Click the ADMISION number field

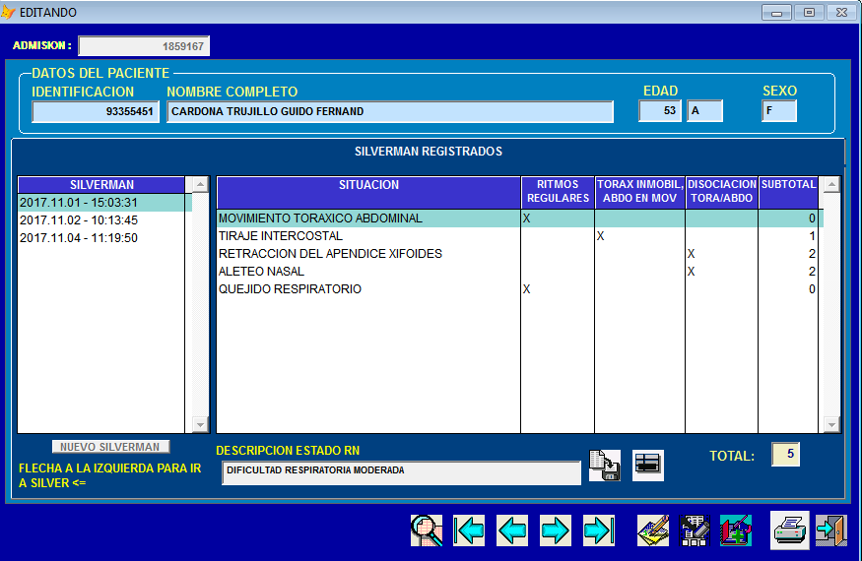click(x=144, y=46)
